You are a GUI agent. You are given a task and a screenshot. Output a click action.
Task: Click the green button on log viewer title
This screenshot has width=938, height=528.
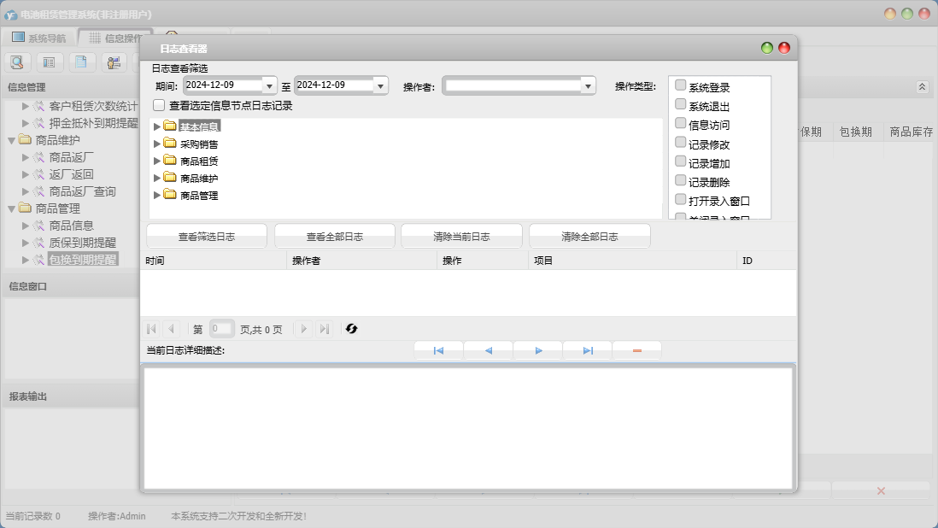pos(767,48)
